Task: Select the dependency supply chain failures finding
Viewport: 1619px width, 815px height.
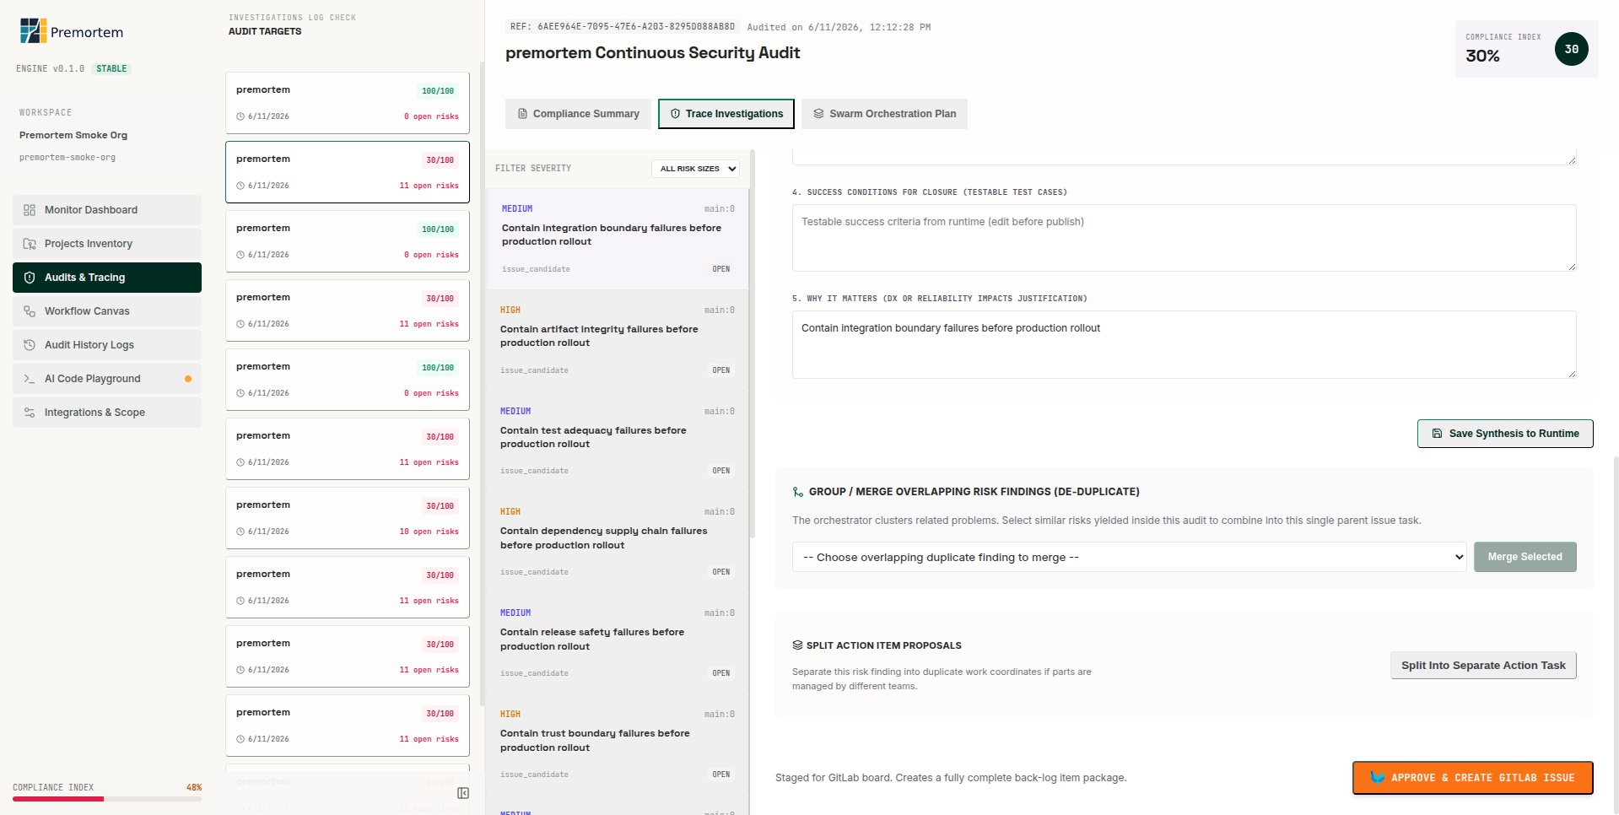Action: 618,542
